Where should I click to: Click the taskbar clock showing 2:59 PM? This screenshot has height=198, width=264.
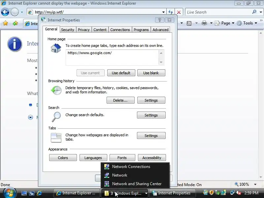pyautogui.click(x=251, y=193)
